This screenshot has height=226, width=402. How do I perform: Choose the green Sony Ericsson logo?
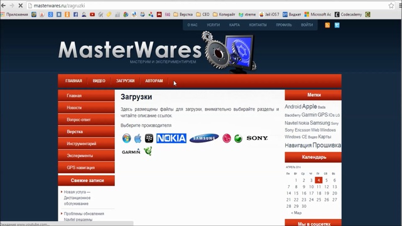point(238,138)
